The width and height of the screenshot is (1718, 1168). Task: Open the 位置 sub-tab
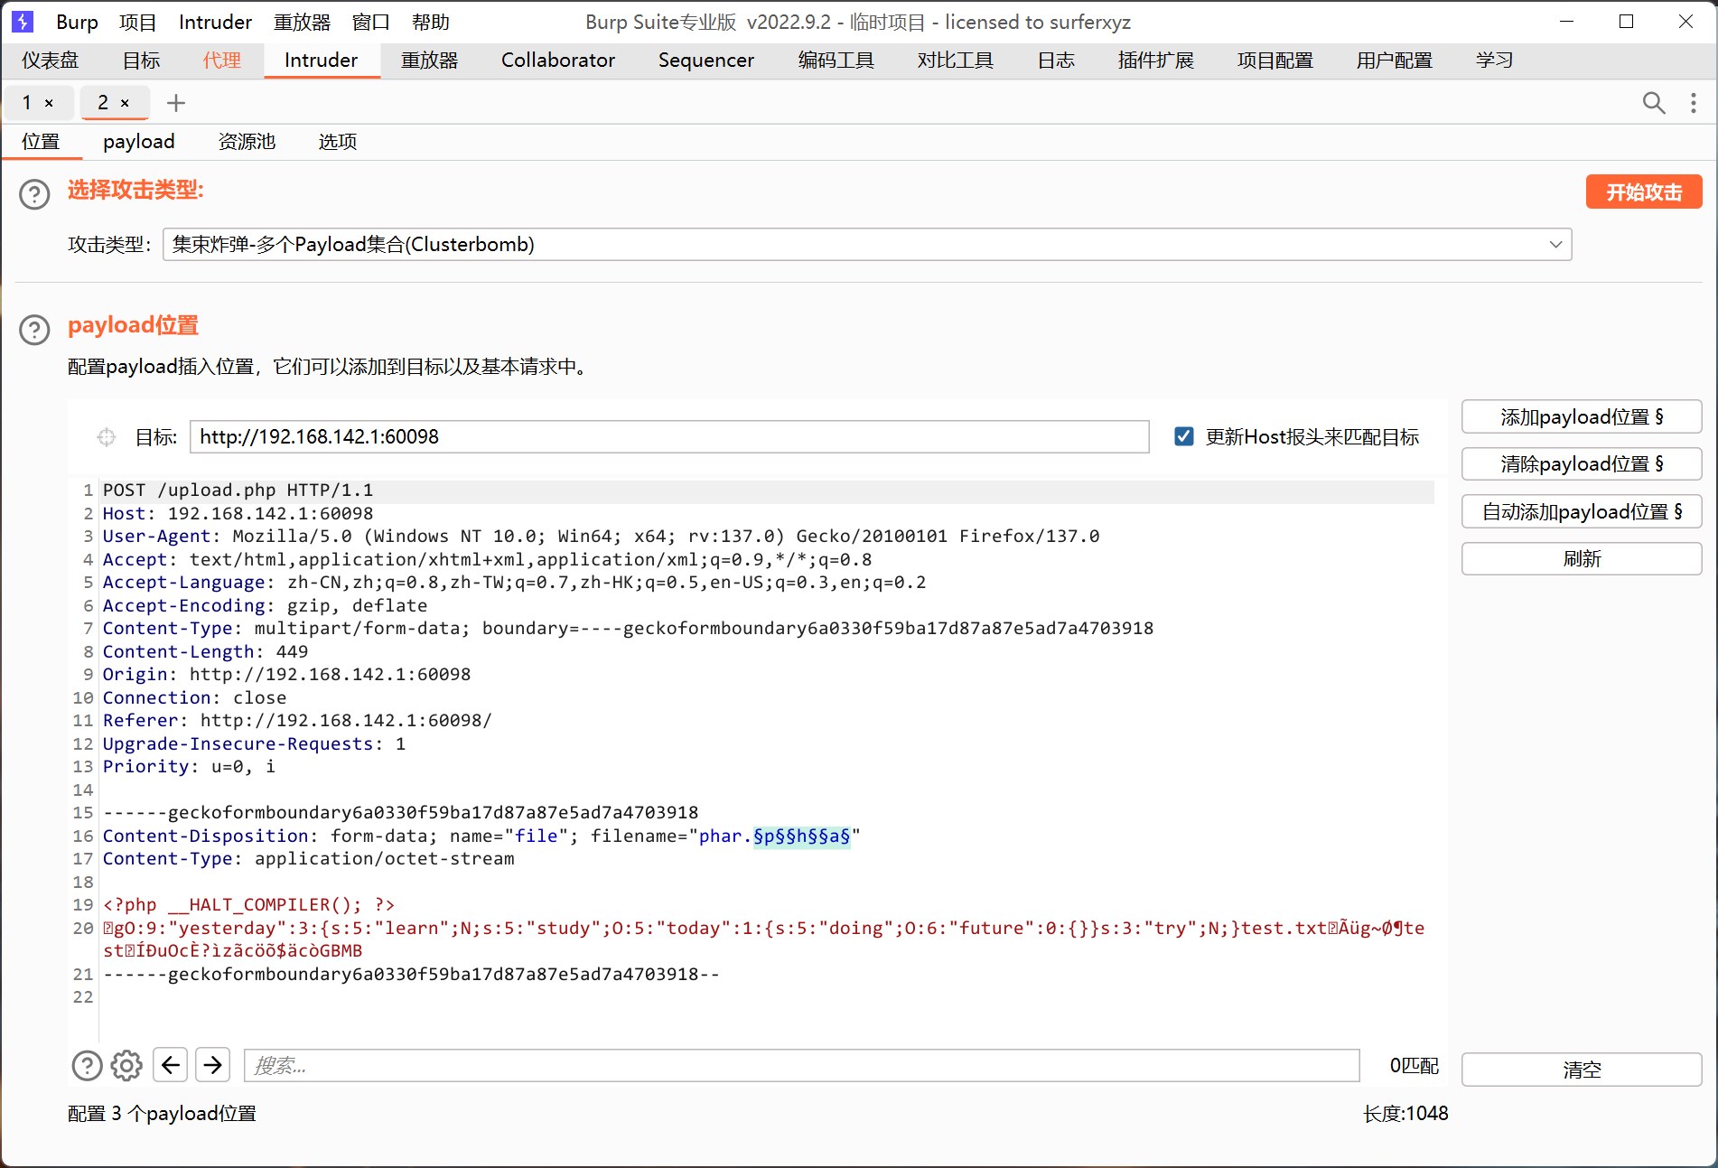tap(41, 142)
